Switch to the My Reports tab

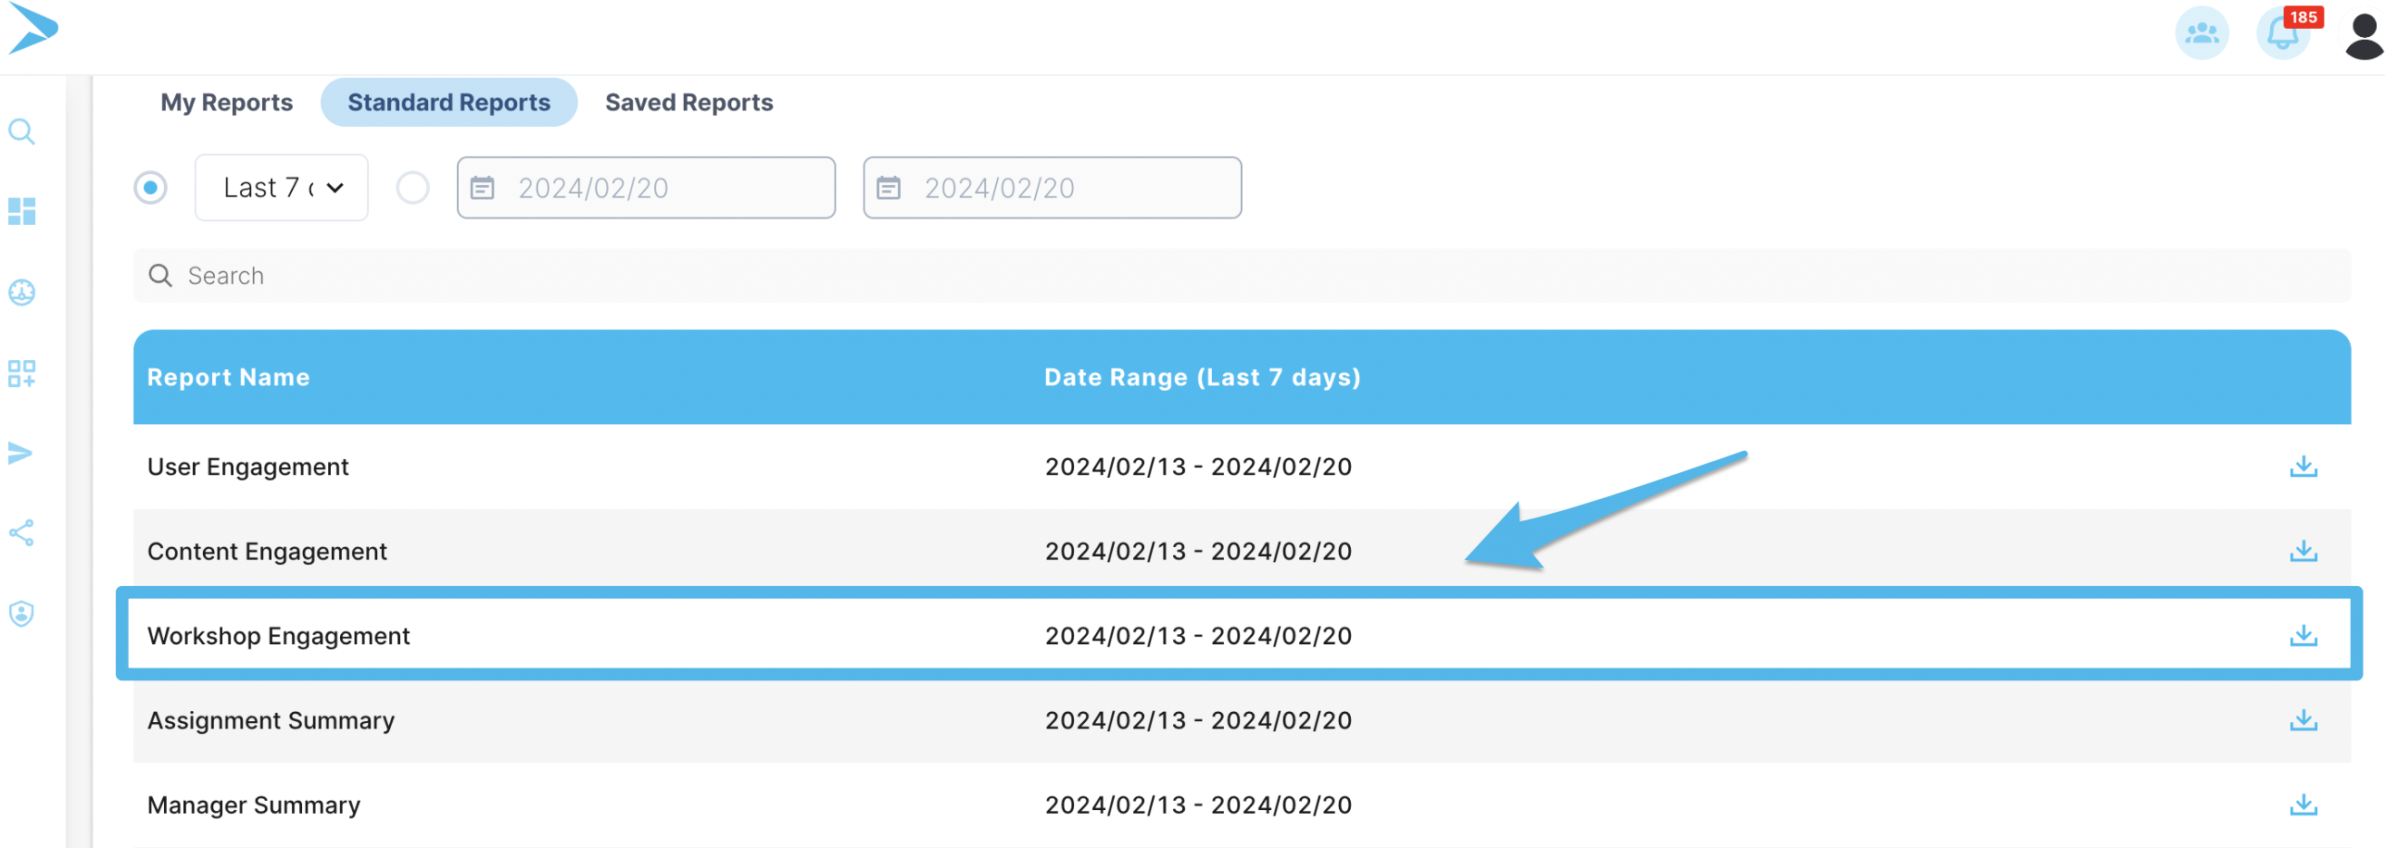pos(226,103)
